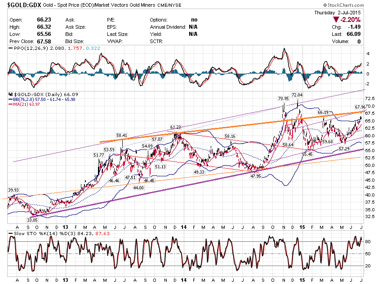Click the 49.33 low price label

(x=199, y=172)
